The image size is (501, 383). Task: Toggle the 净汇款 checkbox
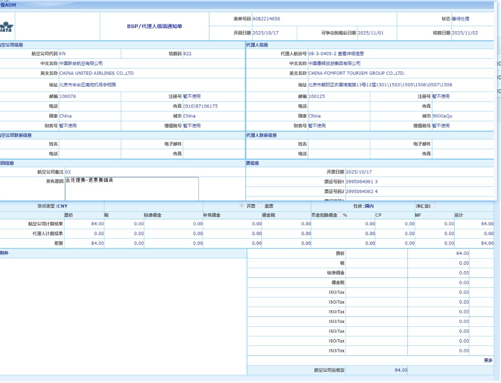tap(434, 206)
